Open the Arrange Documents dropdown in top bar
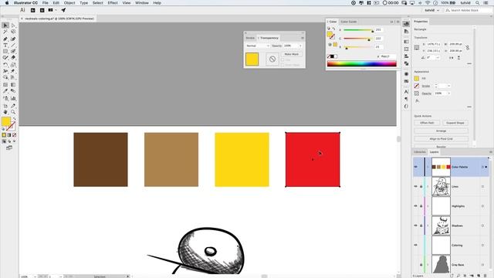The width and height of the screenshot is (494, 278). click(x=52, y=10)
